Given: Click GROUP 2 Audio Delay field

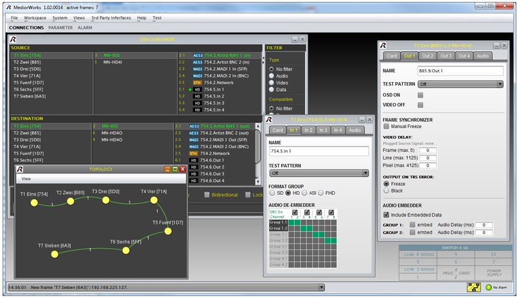Looking at the screenshot, I should (484, 233).
